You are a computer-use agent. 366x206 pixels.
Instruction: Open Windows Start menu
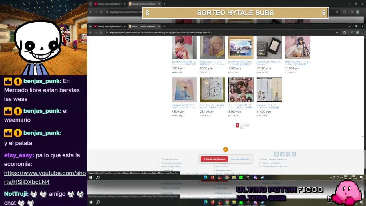point(91,177)
